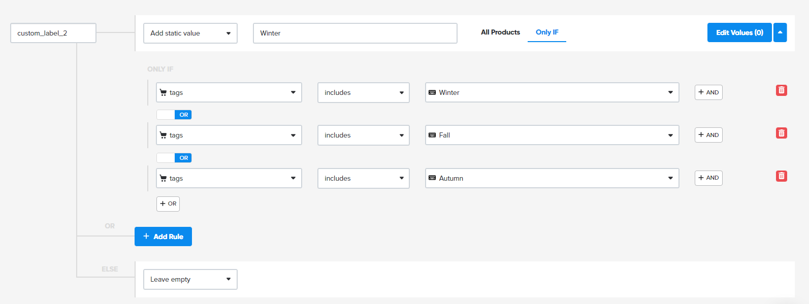Click the custom_label_2 field name box
Image resolution: width=809 pixels, height=304 pixels.
click(x=53, y=33)
